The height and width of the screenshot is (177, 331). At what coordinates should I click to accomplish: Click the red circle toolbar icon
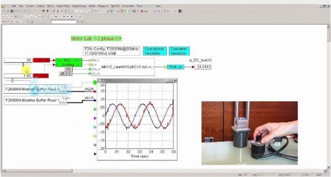tap(142, 11)
